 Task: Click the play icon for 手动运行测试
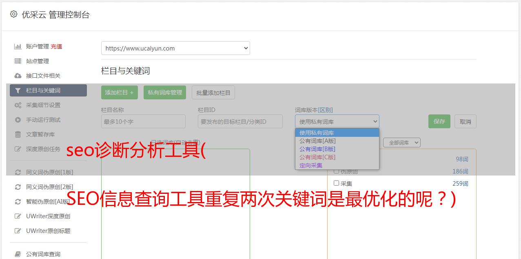coord(18,120)
